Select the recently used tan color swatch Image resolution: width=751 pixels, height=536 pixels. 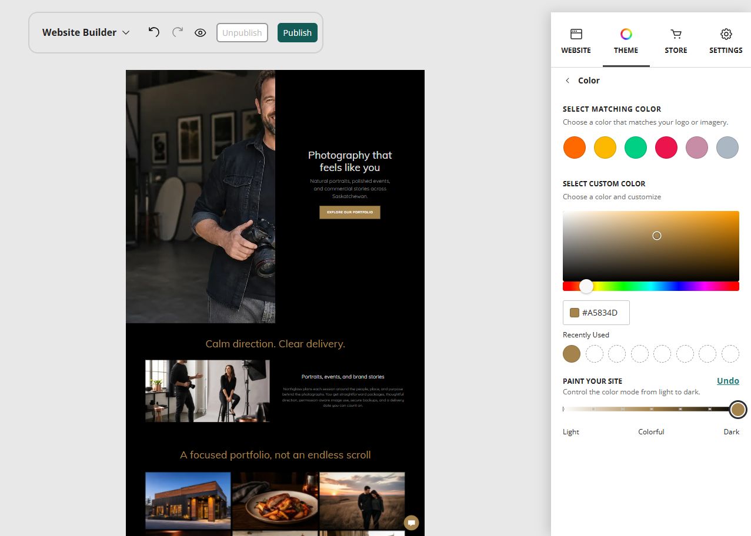click(572, 354)
